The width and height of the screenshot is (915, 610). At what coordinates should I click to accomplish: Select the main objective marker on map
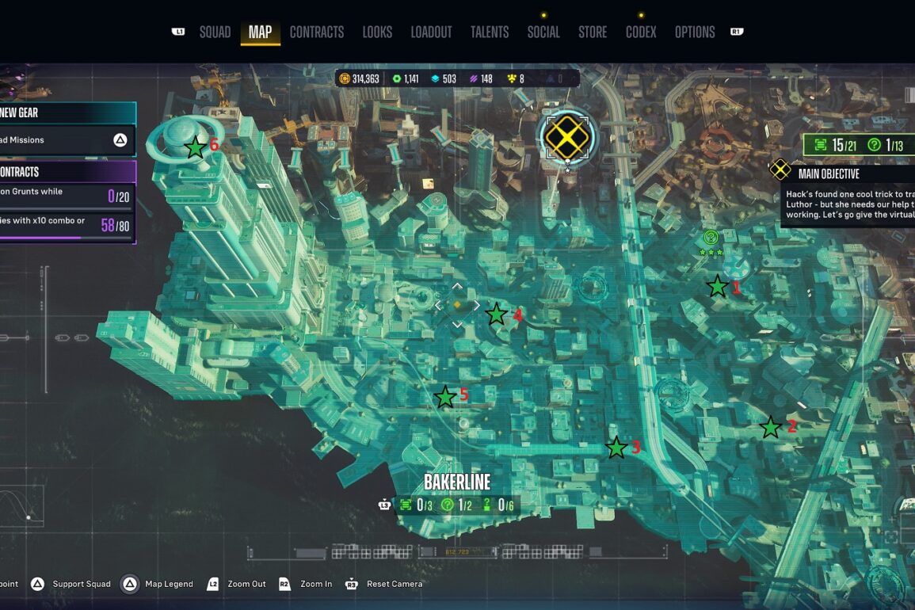[567, 137]
